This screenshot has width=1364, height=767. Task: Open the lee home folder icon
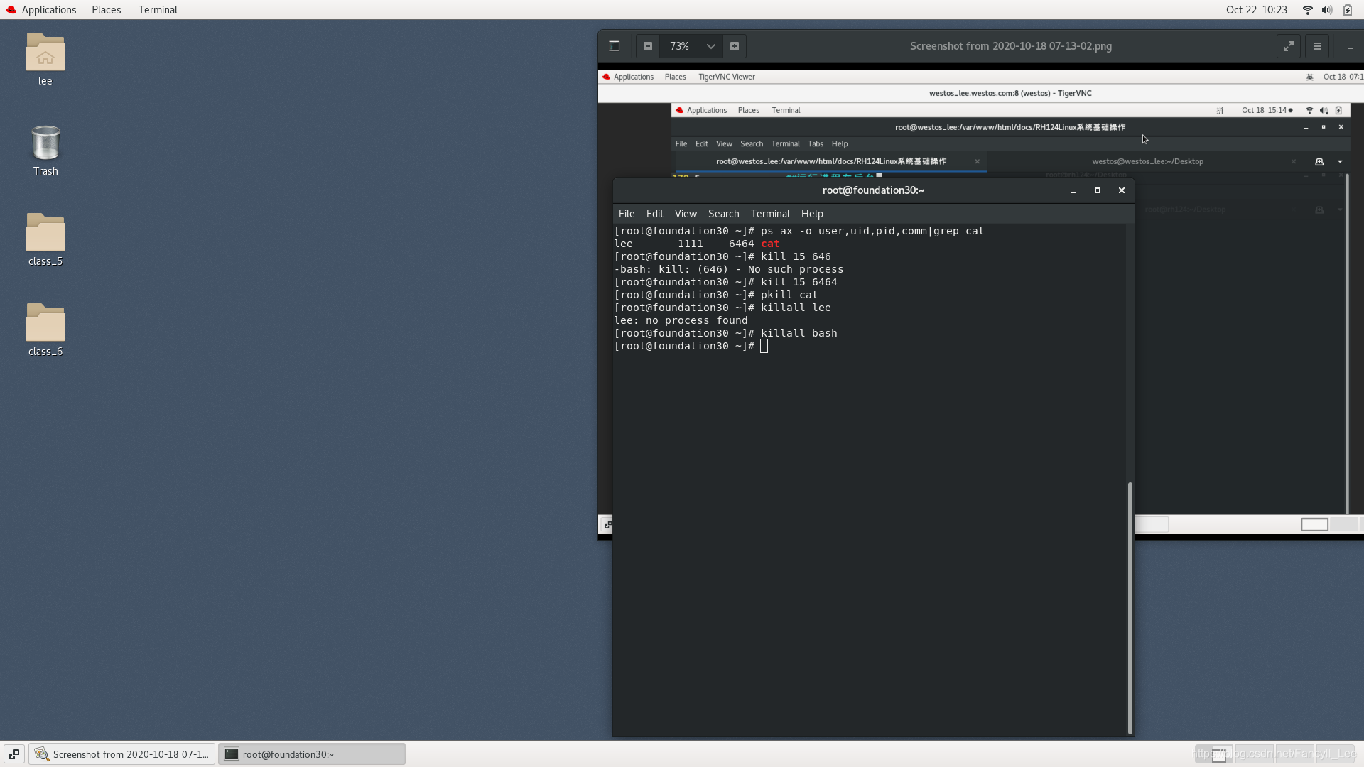(x=45, y=54)
